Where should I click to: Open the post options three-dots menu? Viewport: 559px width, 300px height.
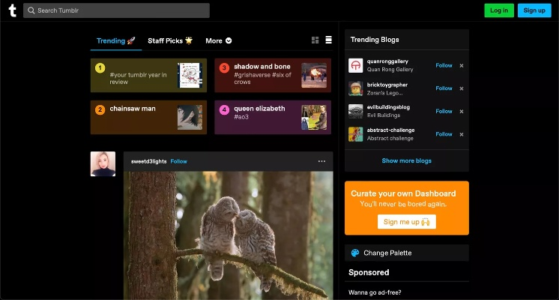[x=321, y=161]
